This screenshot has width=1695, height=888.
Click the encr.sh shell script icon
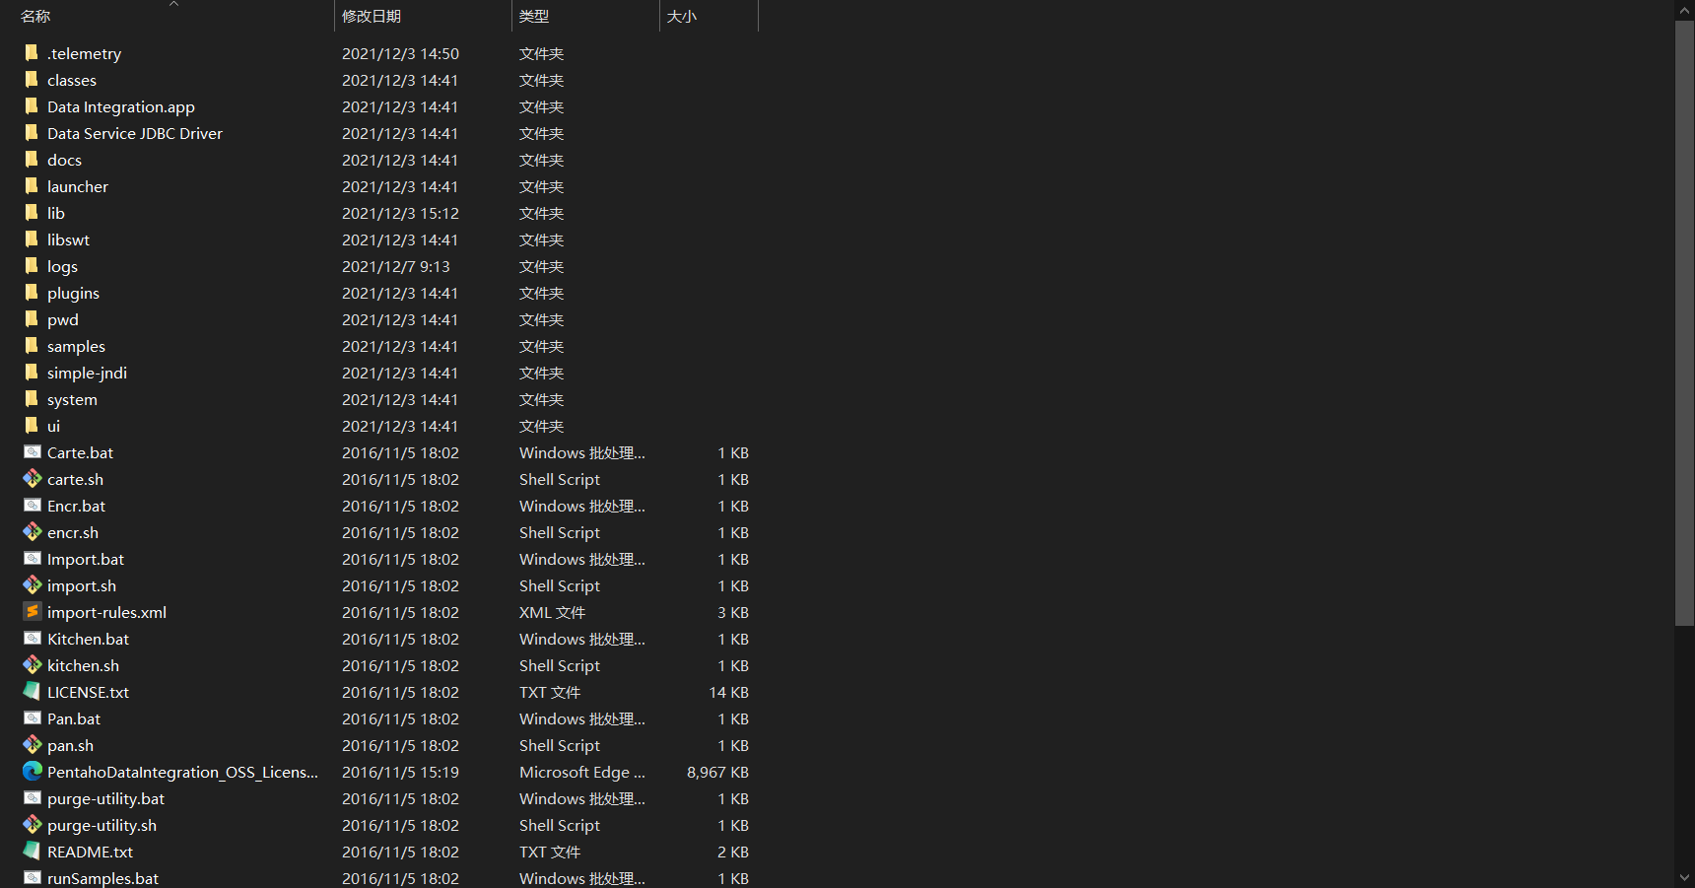(x=33, y=531)
